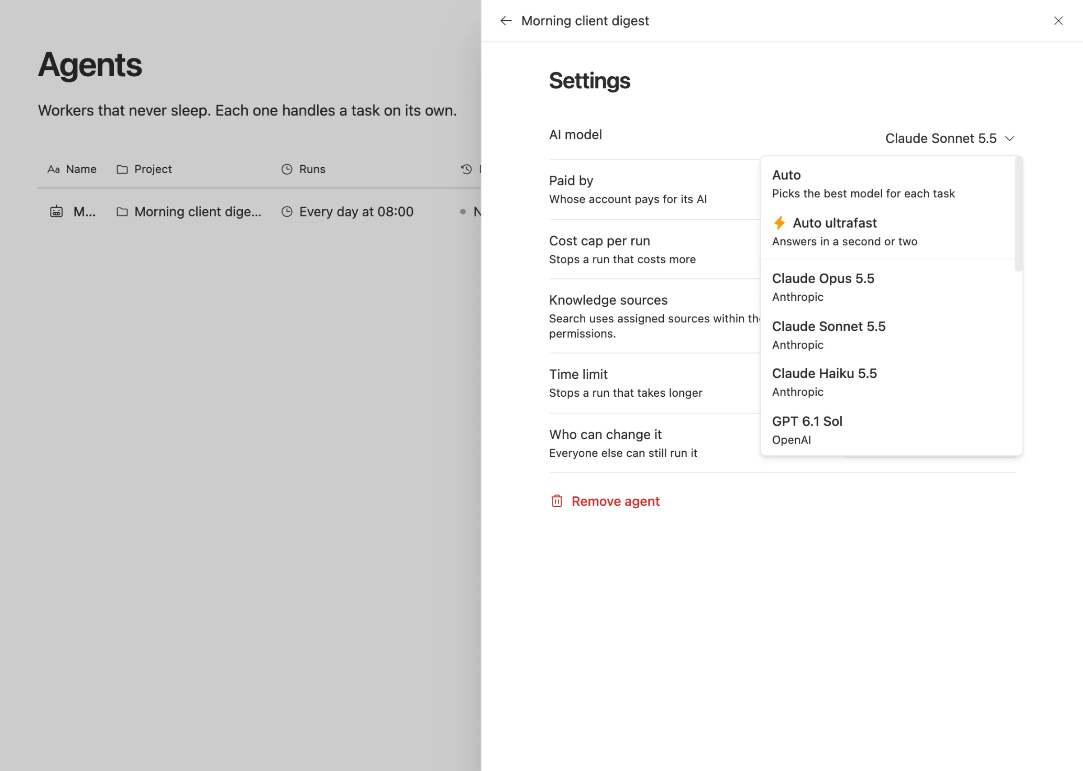
Task: Click the Time limit setting label
Action: point(578,374)
